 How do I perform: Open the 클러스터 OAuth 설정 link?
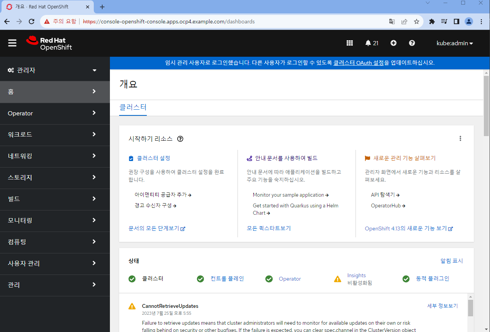pyautogui.click(x=359, y=63)
